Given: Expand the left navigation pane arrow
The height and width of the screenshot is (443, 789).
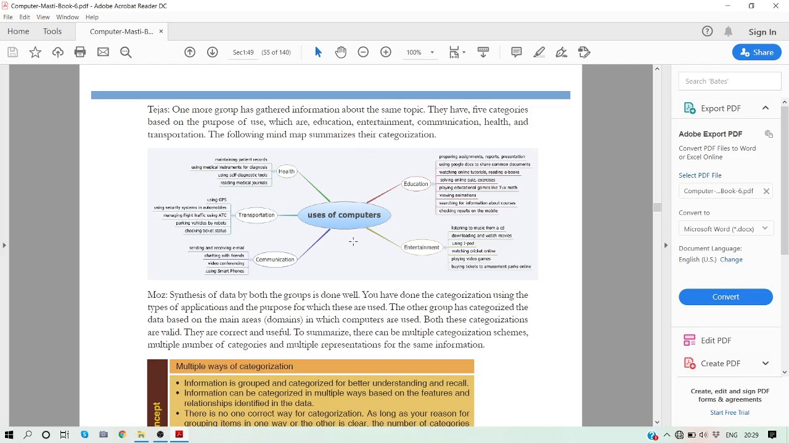Looking at the screenshot, I should point(4,245).
